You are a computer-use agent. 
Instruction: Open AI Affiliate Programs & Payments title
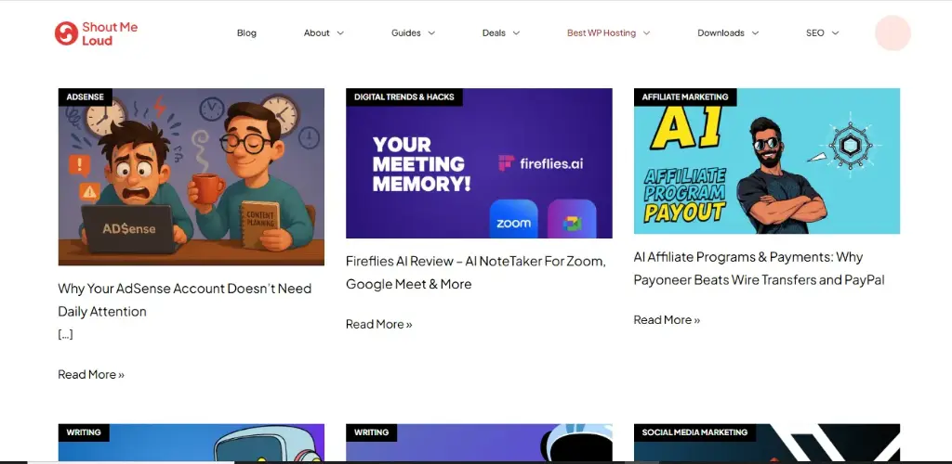coord(759,268)
